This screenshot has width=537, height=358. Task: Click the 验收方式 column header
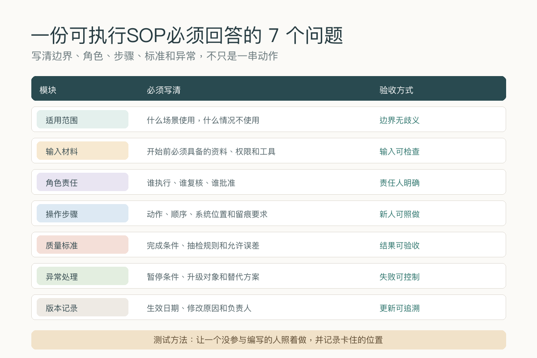point(396,90)
